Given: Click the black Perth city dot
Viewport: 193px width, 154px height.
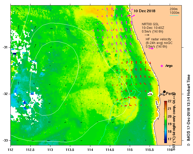Looking at the screenshot, I should pyautogui.click(x=164, y=92).
